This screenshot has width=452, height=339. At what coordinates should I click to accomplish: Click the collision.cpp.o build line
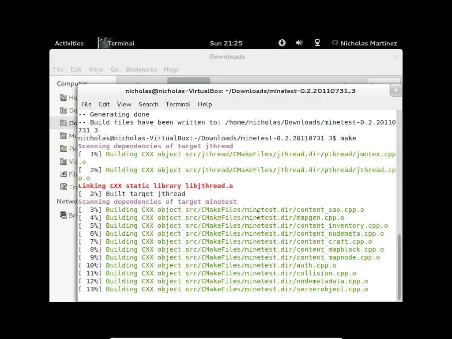click(217, 273)
